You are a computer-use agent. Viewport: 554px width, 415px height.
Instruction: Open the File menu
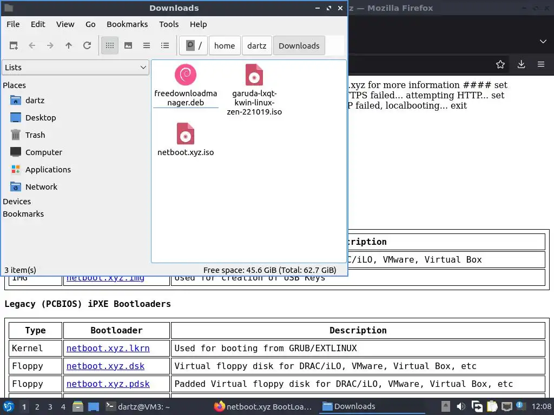13,24
